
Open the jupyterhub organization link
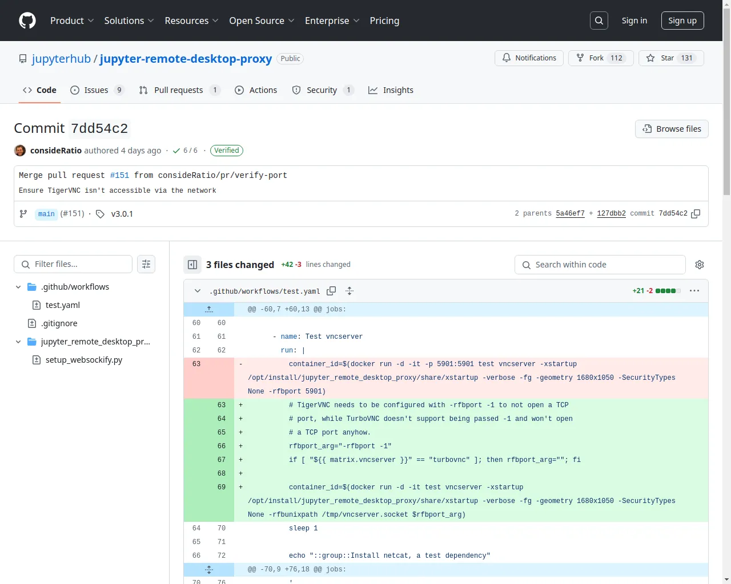click(x=61, y=59)
